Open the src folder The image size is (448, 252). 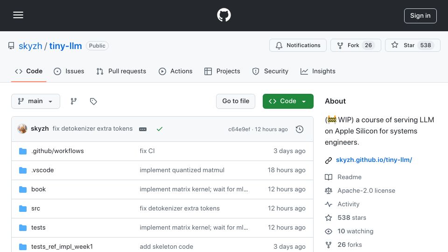pyautogui.click(x=36, y=208)
